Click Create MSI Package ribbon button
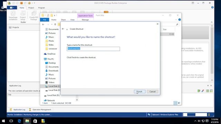221x124 pixels. (34, 15)
